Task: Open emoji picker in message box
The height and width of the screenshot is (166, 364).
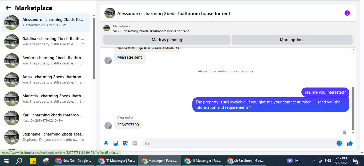Action: click(339, 143)
